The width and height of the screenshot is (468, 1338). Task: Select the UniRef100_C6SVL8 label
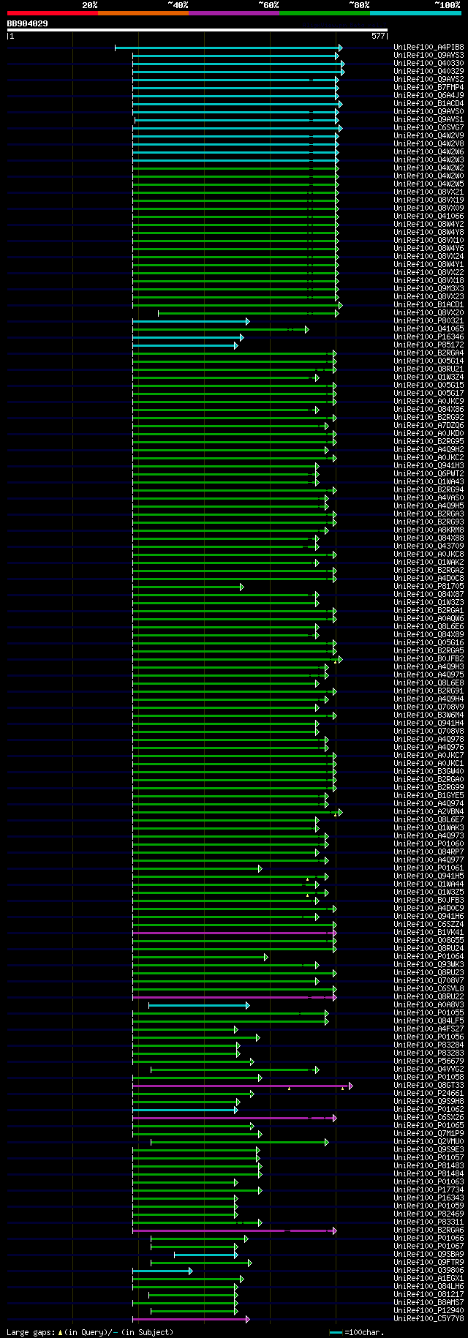click(x=429, y=989)
